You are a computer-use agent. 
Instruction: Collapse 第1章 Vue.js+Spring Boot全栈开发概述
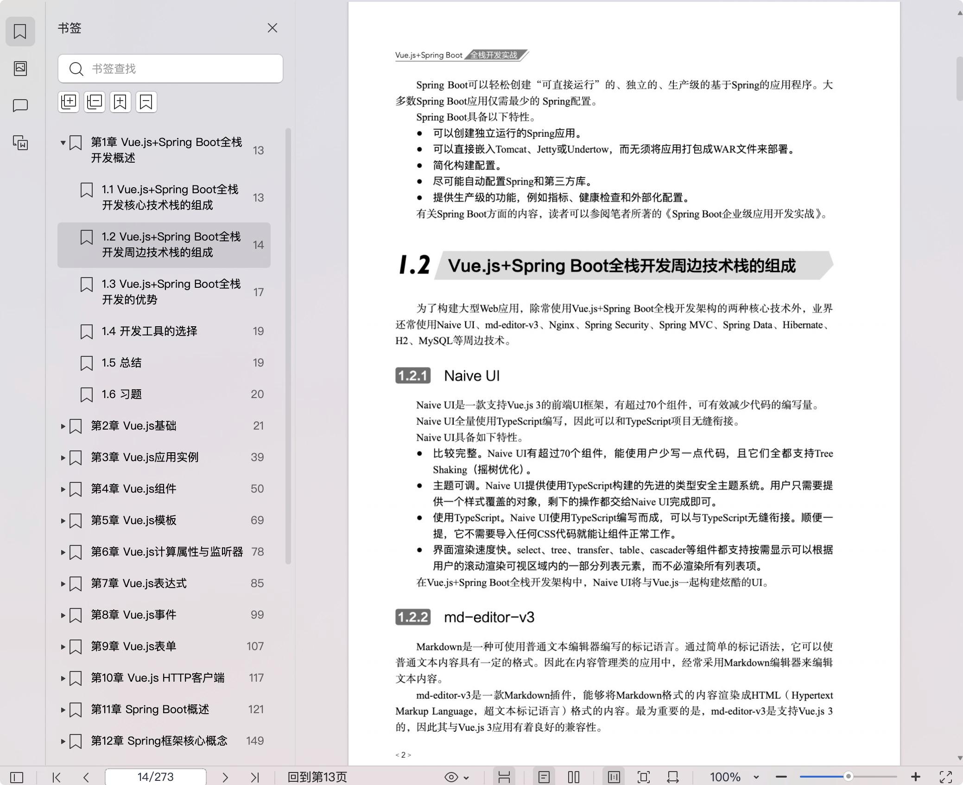tap(63, 143)
